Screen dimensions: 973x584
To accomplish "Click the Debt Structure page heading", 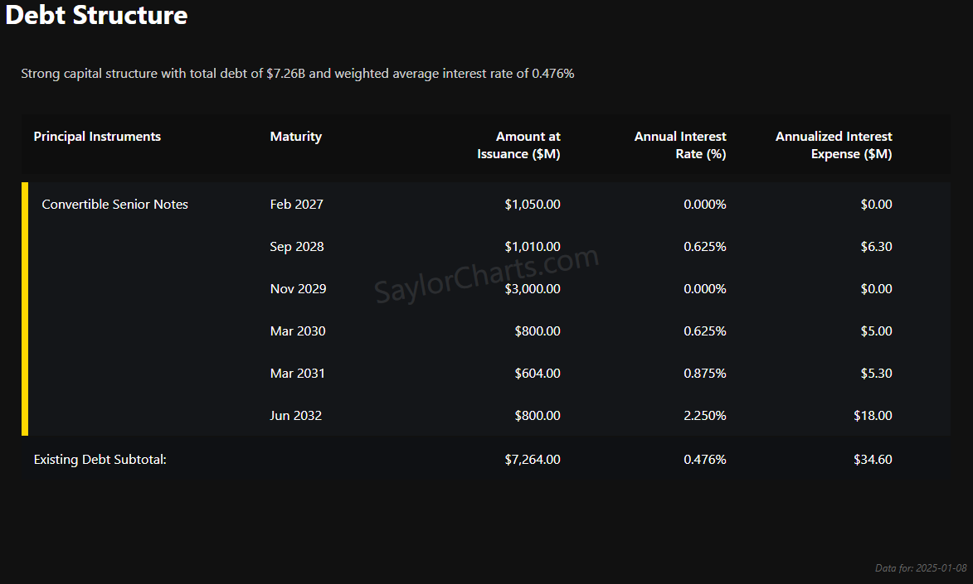I will (x=96, y=15).
